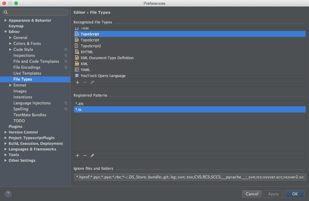This screenshot has height=201, width=309.
Task: Click the TypoScript2 file type icon
Action: pyautogui.click(x=77, y=46)
